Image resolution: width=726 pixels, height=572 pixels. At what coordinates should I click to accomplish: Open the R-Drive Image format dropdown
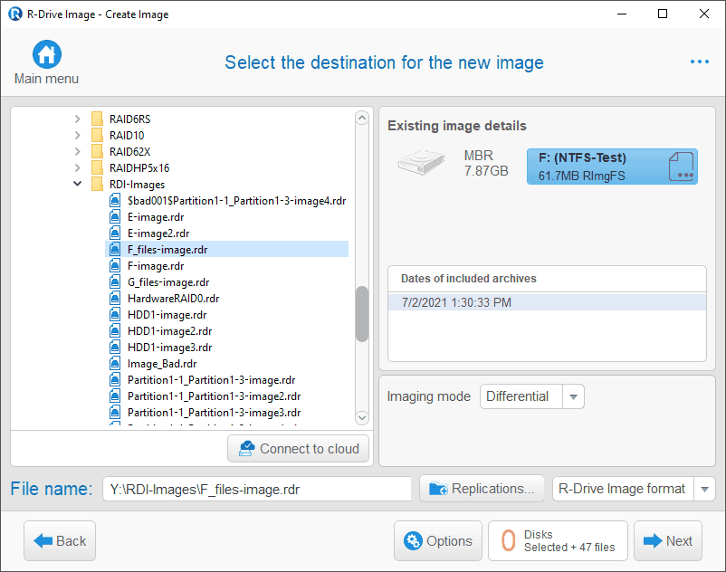click(704, 489)
